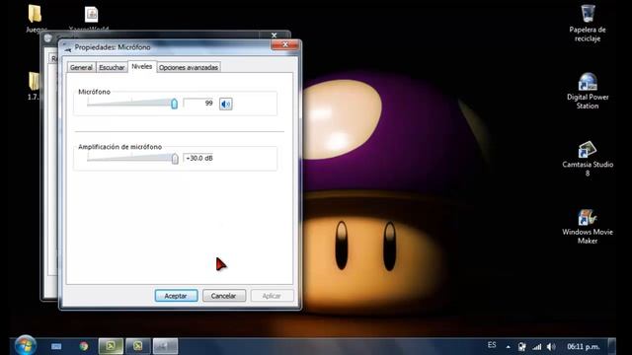Mute the microphone with the speaker button

click(226, 104)
